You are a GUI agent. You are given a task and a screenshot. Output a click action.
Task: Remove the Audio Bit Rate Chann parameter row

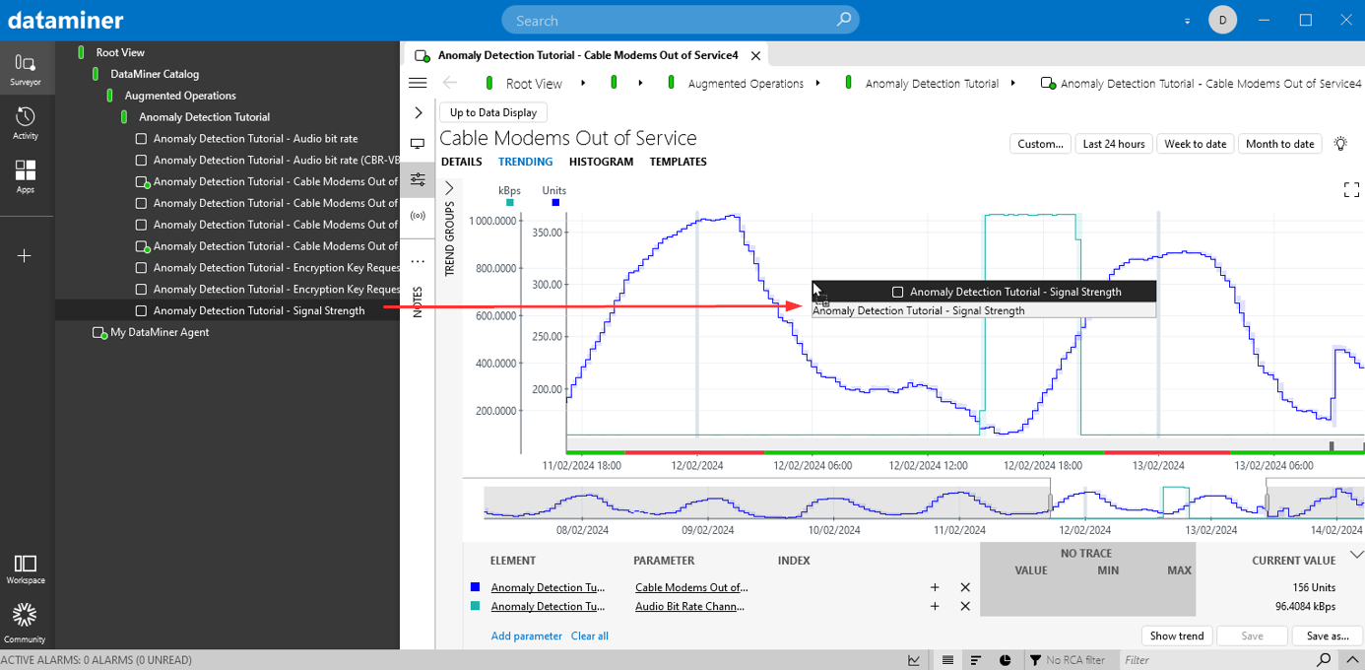[965, 606]
